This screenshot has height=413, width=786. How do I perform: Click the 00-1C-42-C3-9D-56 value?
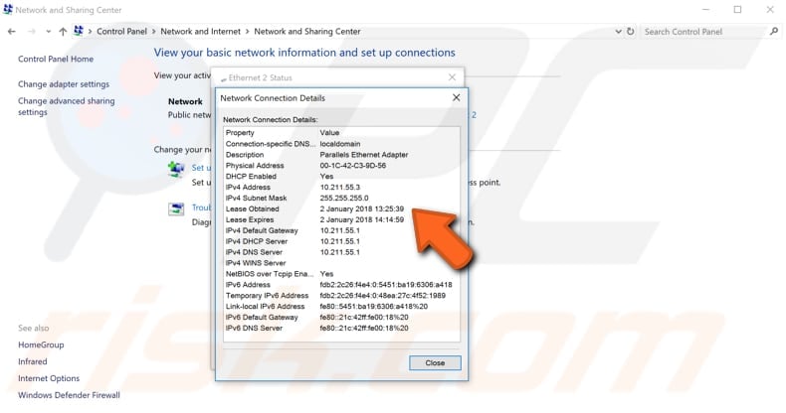(x=353, y=166)
